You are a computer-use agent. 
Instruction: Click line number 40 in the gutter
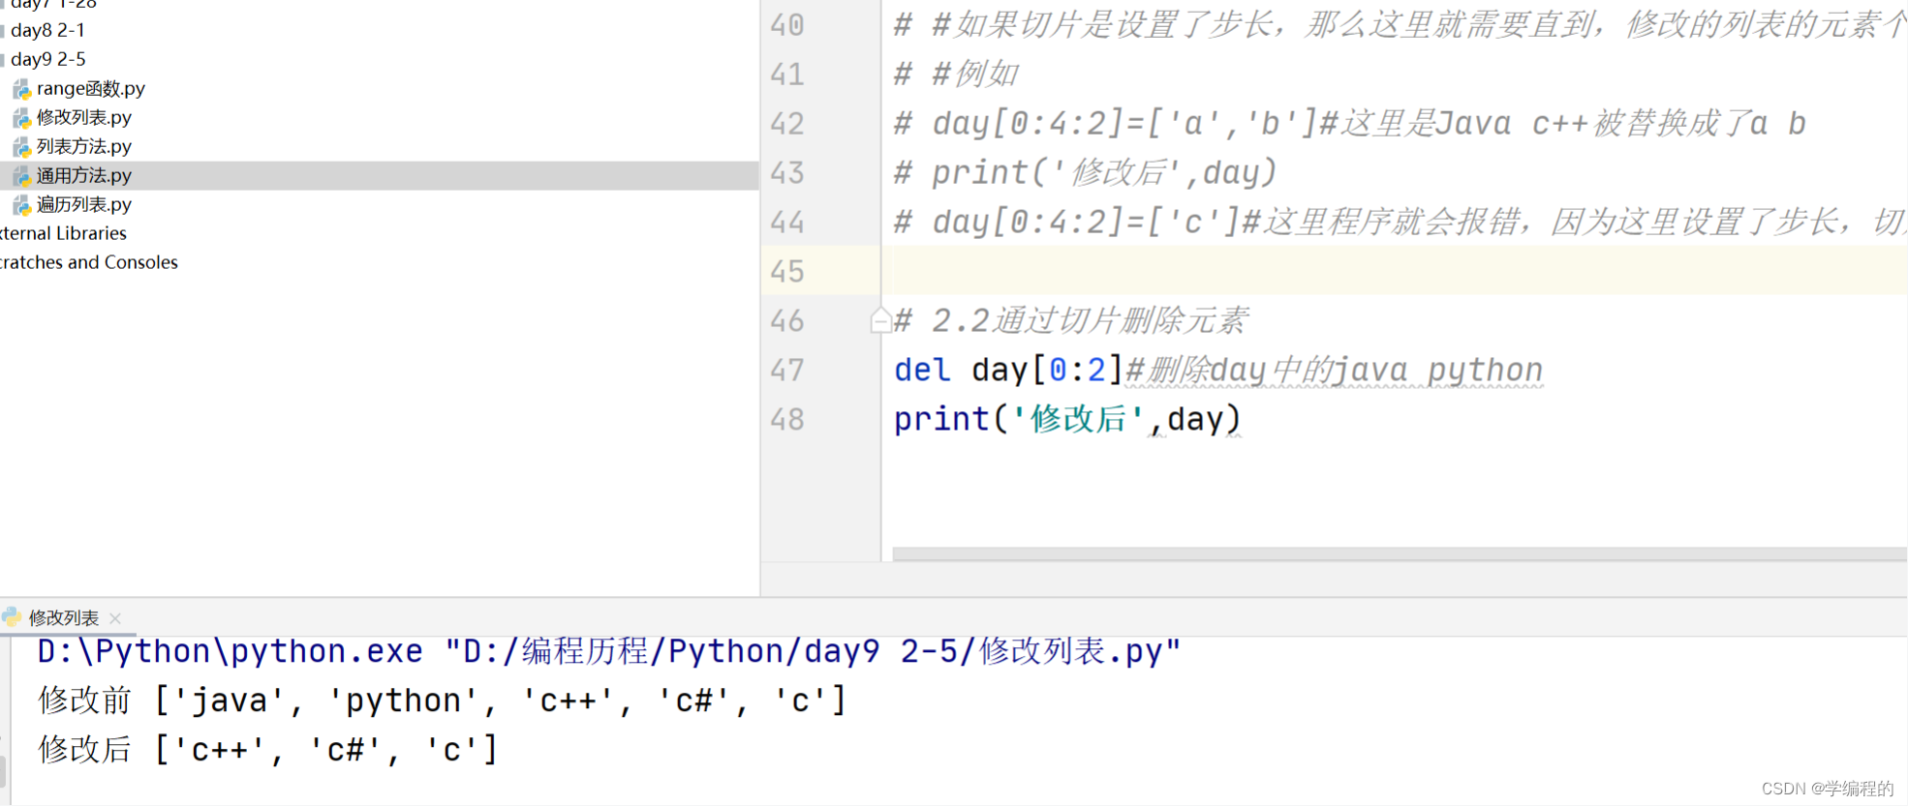click(786, 24)
